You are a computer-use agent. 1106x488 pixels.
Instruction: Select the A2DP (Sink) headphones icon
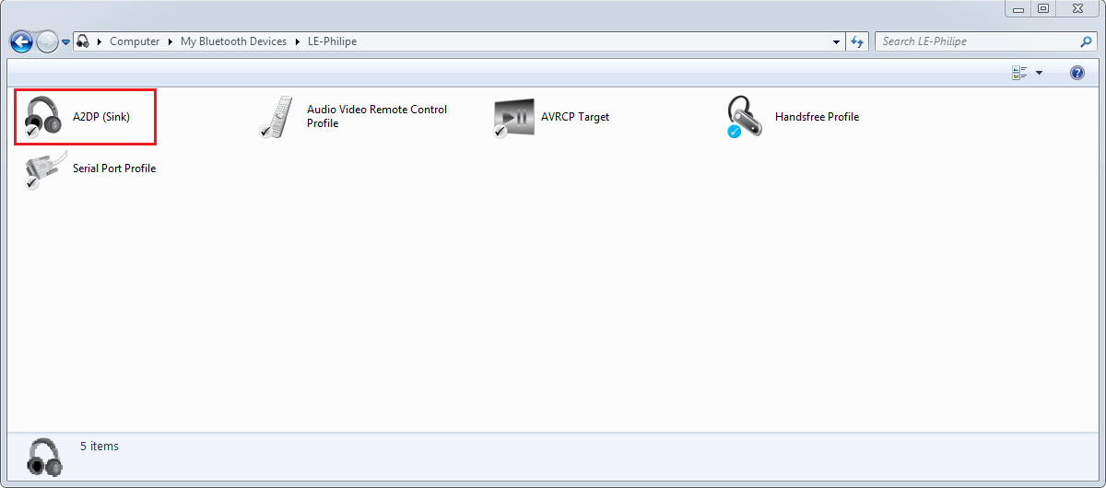(x=43, y=117)
